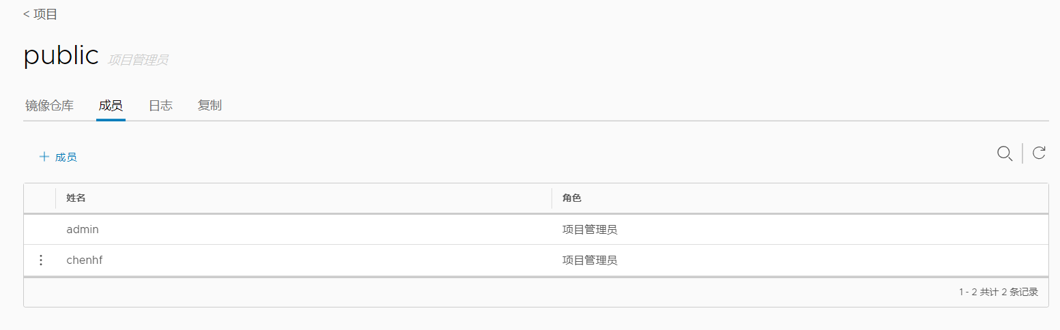Viewport: 1060px width, 330px height.
Task: Open the 复制 tab
Action: tap(210, 106)
